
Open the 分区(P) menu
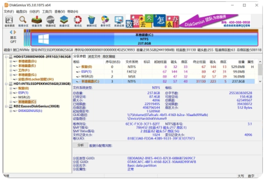[x=34, y=12]
